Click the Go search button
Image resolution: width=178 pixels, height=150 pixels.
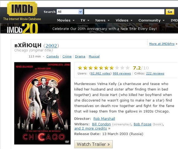[x=170, y=12]
